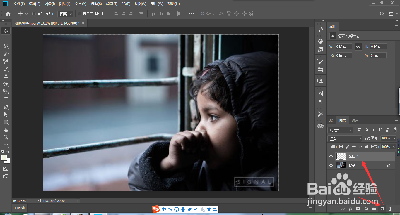Screen dimensions: 400x215
Task: Select the Paint Bucket tool
Action: (6, 92)
